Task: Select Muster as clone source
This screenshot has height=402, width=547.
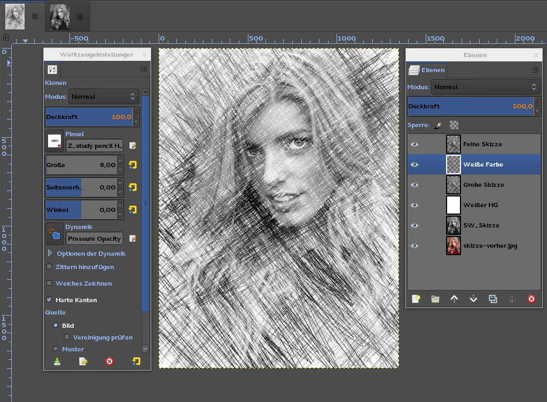Action: coord(56,349)
